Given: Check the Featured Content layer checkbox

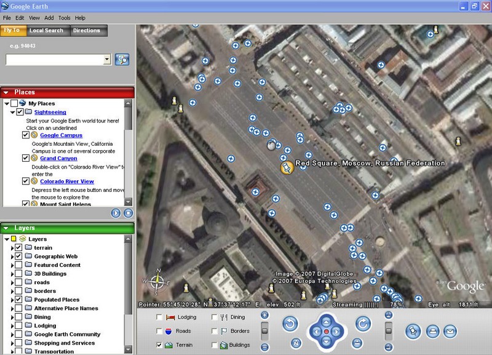Looking at the screenshot, I should coord(18,265).
